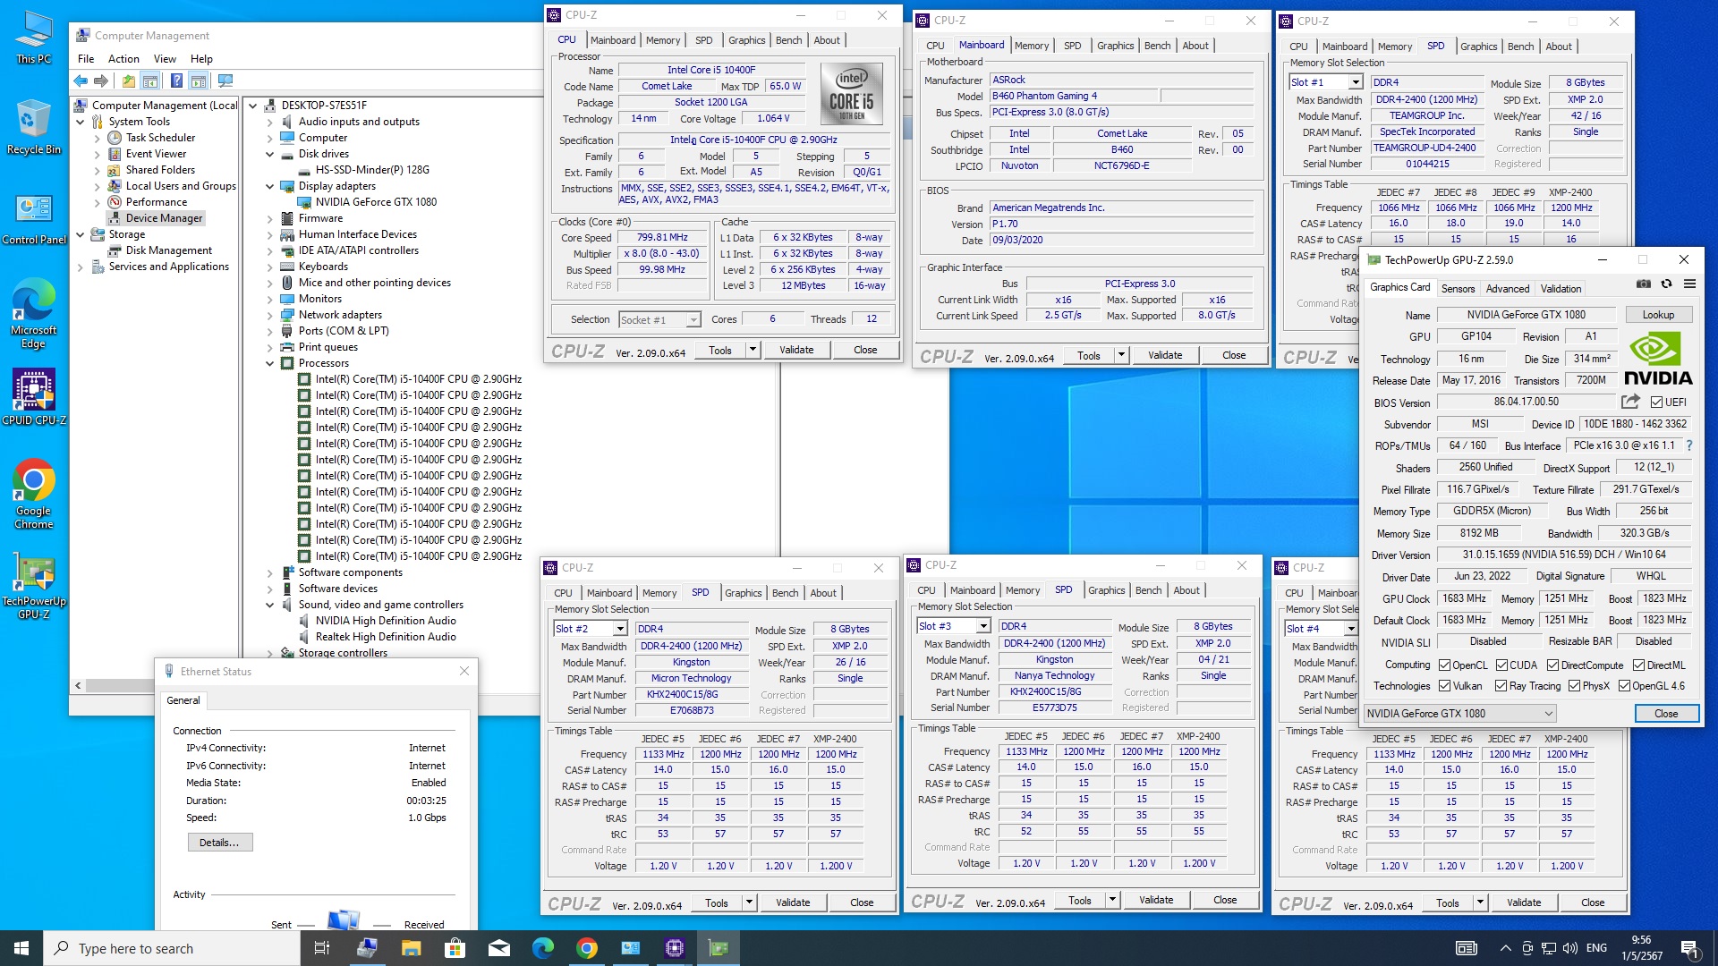Open CPUID CPU-Z desktop shortcut
Image resolution: width=1718 pixels, height=966 pixels.
pyautogui.click(x=33, y=396)
